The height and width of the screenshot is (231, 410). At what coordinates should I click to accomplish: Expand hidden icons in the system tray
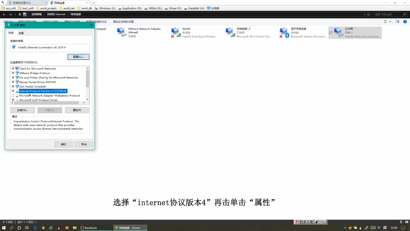point(345,228)
